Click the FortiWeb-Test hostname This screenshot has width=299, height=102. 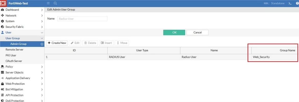[x=18, y=3]
